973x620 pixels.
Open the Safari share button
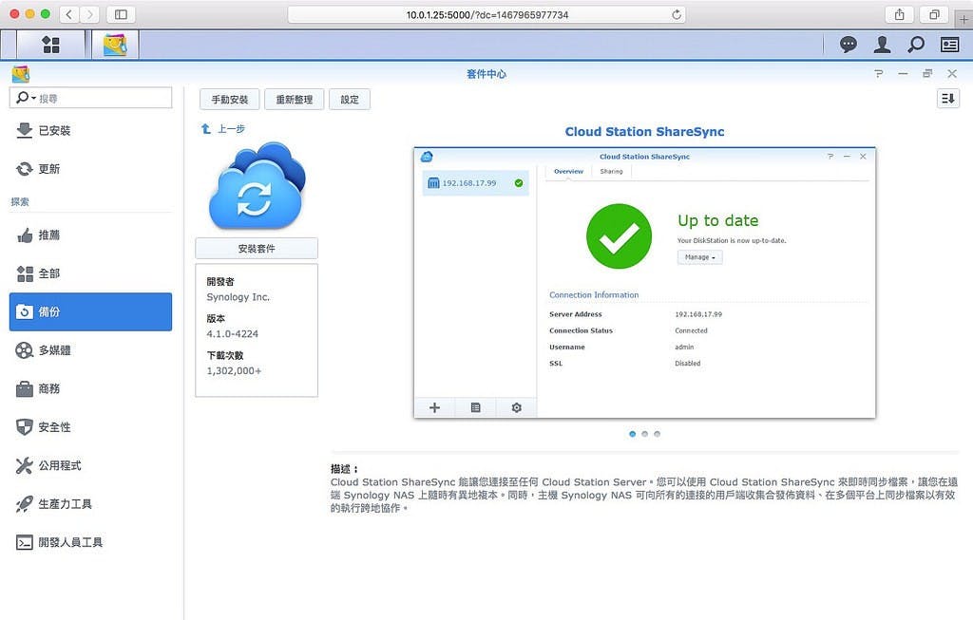tap(899, 14)
